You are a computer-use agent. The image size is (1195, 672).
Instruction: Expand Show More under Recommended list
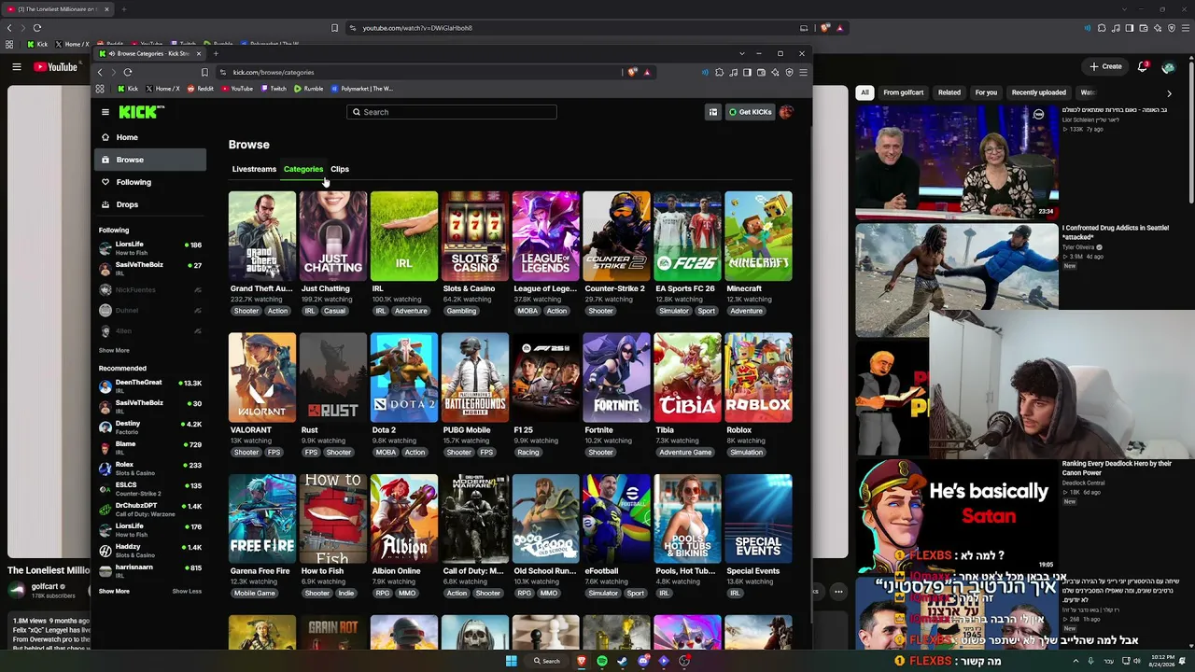(x=114, y=591)
